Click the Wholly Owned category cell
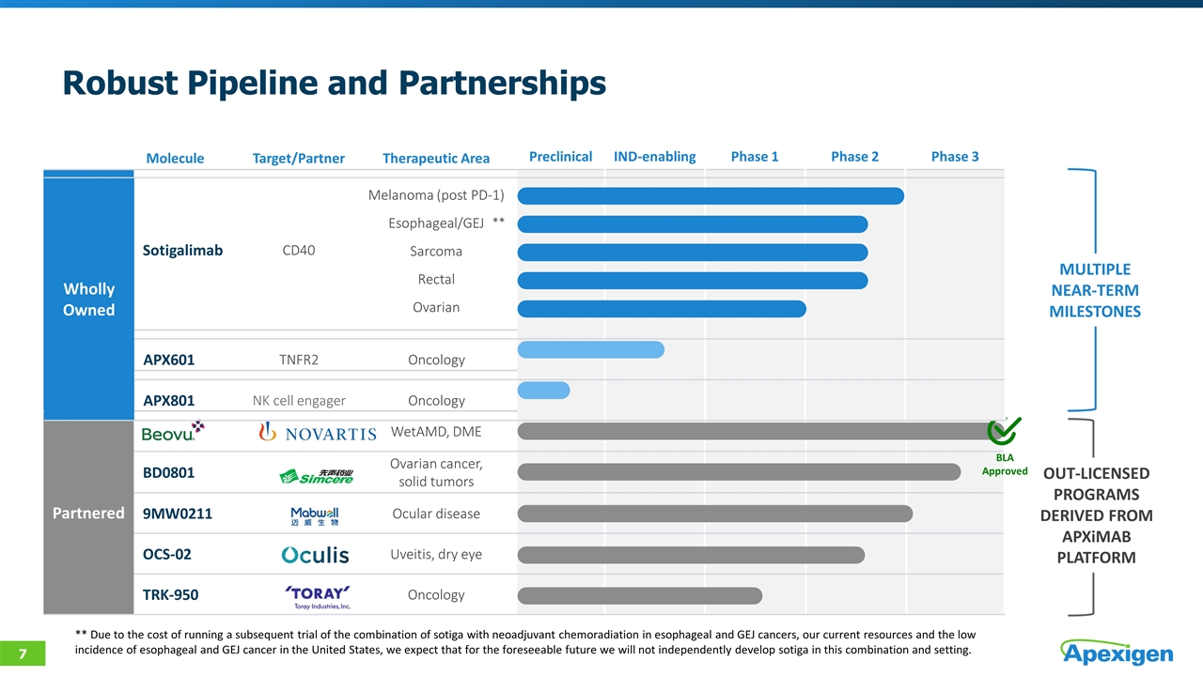Screen dimensions: 1203x676 click(88, 299)
